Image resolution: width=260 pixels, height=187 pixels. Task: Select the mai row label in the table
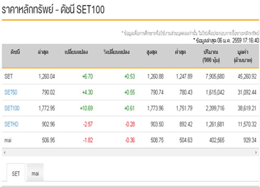coord(8,140)
